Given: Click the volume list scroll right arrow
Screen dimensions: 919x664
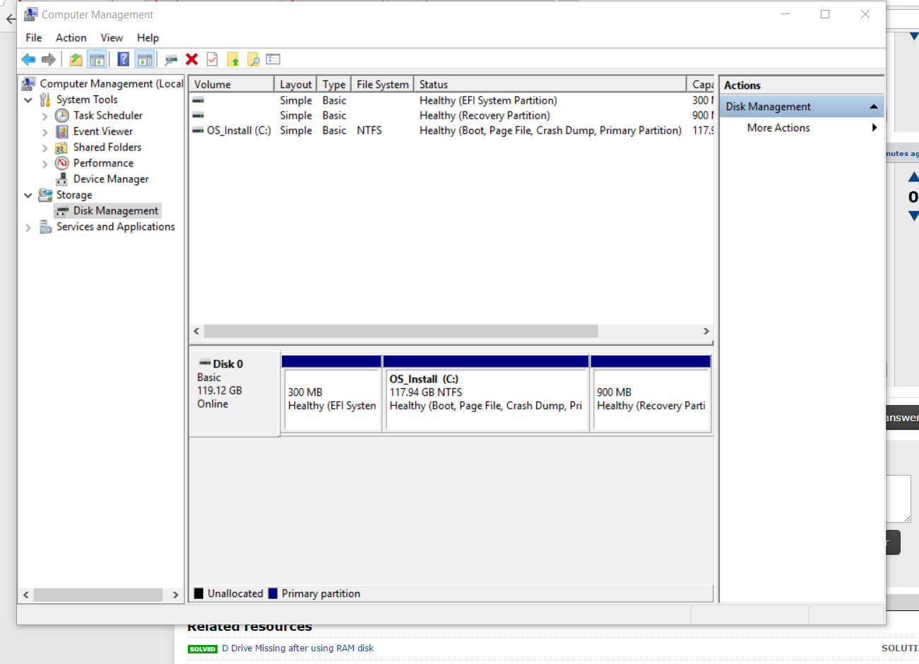Looking at the screenshot, I should coord(706,332).
